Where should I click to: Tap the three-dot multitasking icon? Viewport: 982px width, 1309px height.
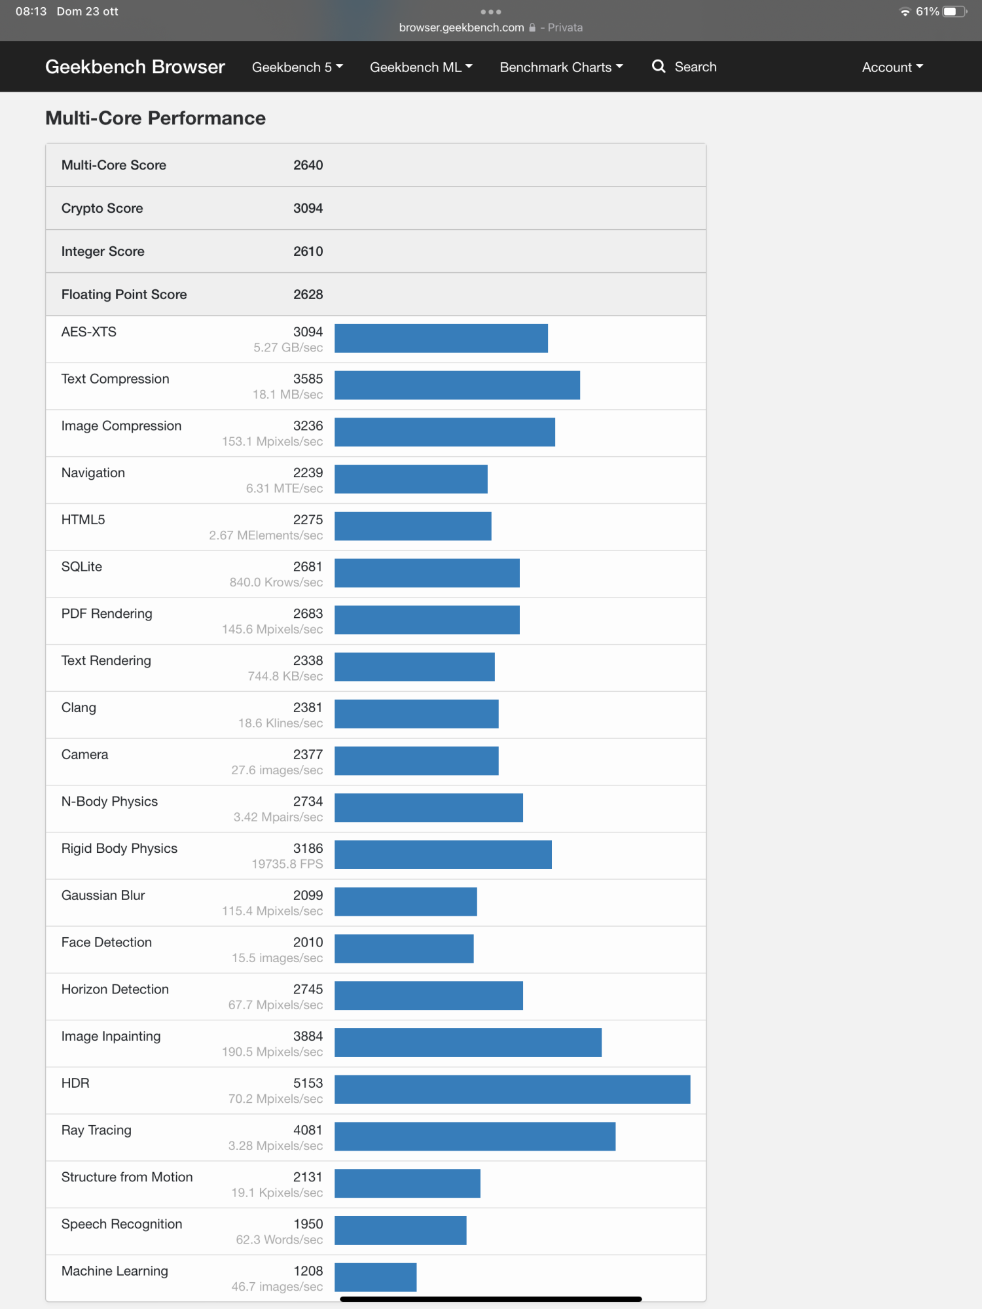[490, 12]
